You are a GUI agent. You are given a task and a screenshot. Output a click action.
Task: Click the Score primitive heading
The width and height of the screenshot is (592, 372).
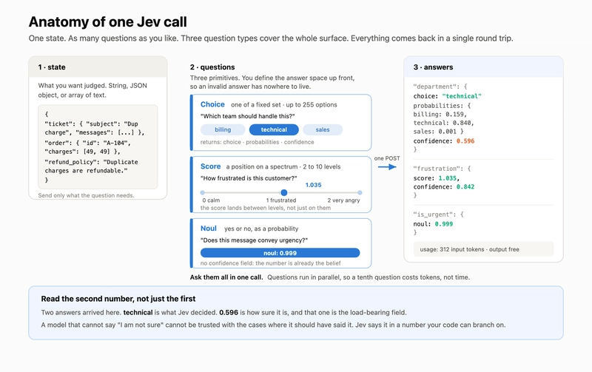click(210, 166)
